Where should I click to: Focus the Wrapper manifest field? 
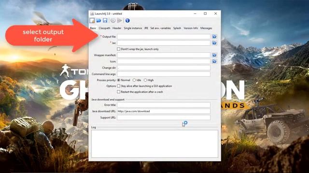(x=164, y=55)
